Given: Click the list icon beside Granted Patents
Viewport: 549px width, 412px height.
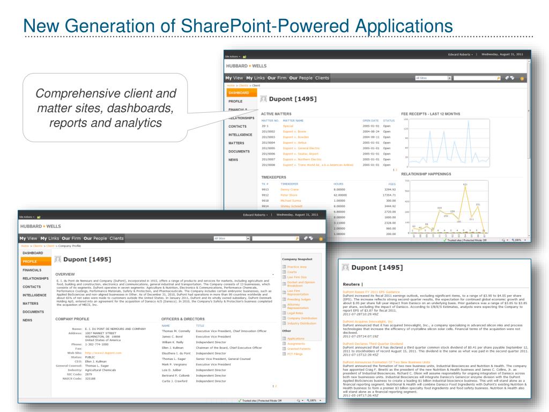Looking at the screenshot, I should pyautogui.click(x=284, y=349).
